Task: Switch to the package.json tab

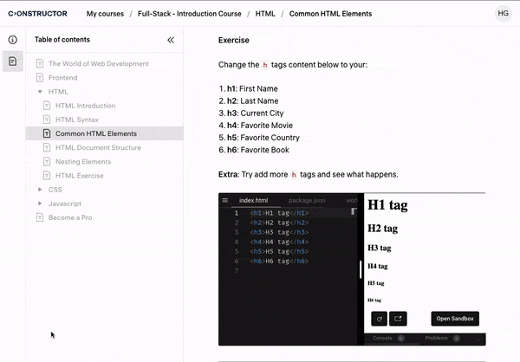Action: click(x=307, y=200)
